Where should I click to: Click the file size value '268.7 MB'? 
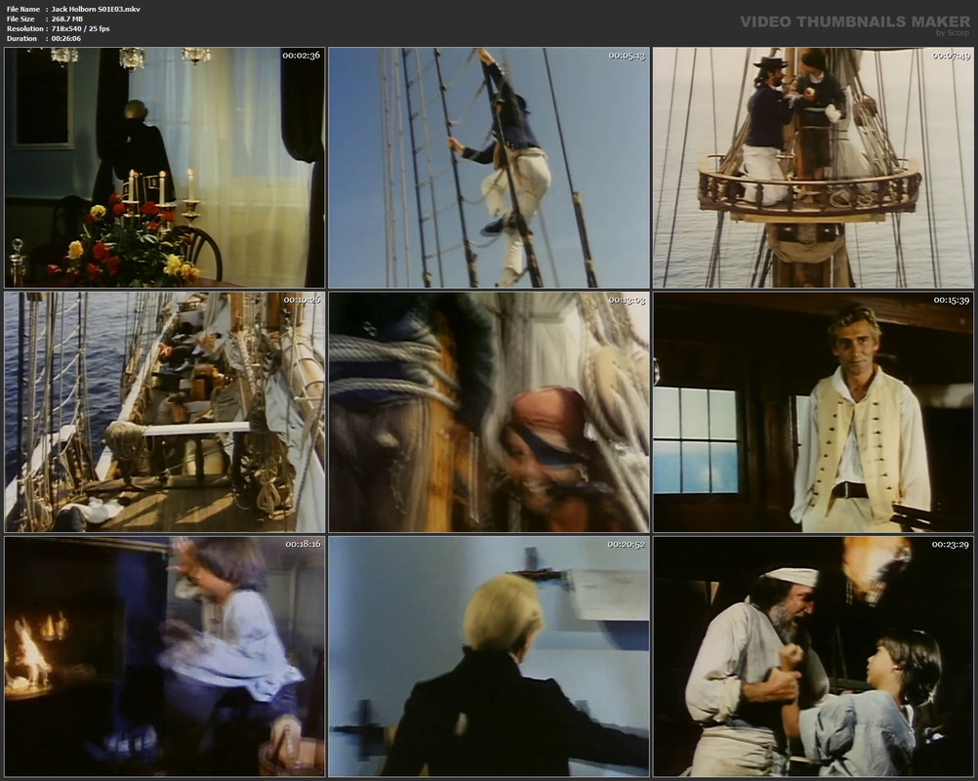[67, 19]
